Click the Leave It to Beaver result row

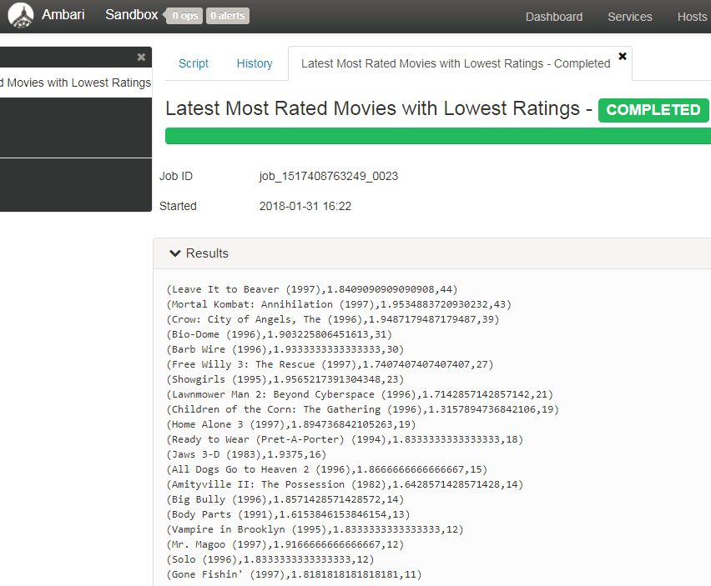[x=312, y=289]
